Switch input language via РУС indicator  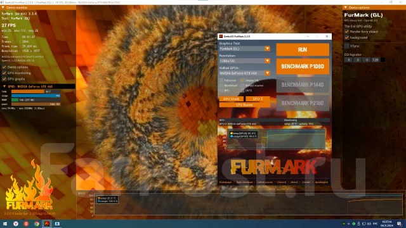[x=375, y=224]
